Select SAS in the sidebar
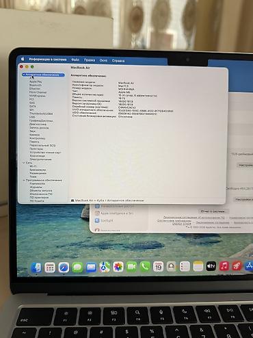This screenshot has height=338, width=253. (x=32, y=103)
